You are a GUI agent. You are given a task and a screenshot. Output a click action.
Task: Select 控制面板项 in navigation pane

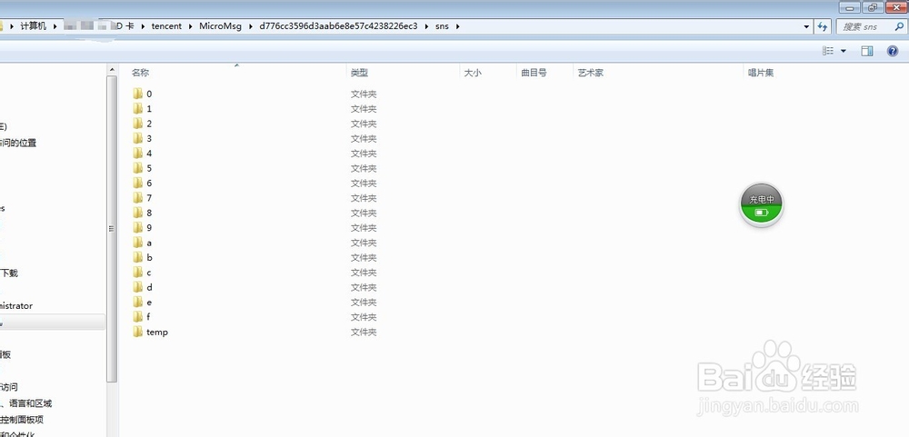(22, 420)
